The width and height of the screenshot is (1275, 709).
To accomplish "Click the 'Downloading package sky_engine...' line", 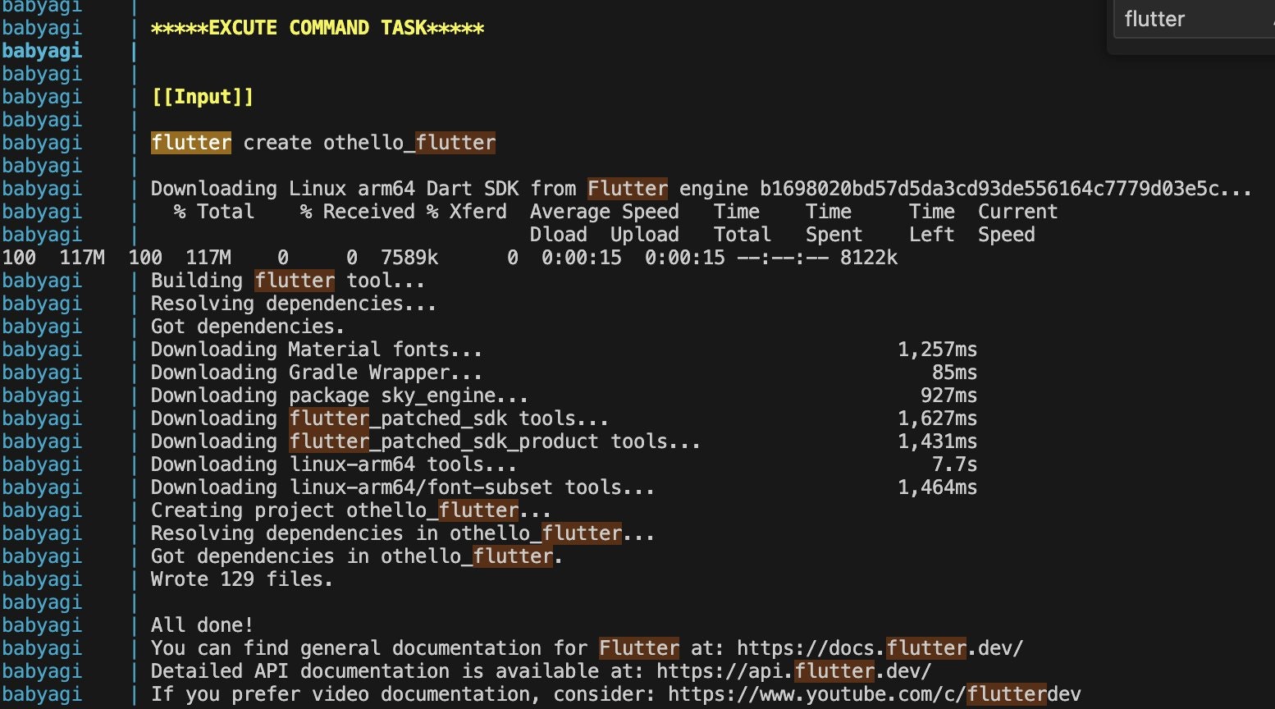I will pos(340,396).
